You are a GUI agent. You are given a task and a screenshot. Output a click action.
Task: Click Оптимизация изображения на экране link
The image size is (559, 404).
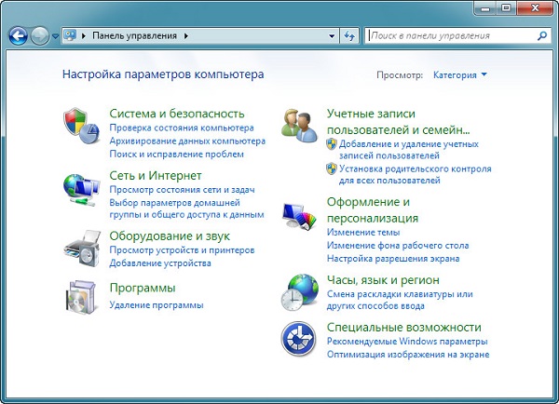(x=408, y=355)
